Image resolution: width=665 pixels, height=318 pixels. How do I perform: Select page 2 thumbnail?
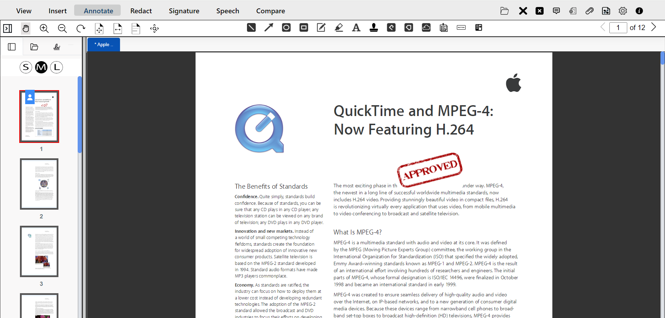pyautogui.click(x=39, y=184)
